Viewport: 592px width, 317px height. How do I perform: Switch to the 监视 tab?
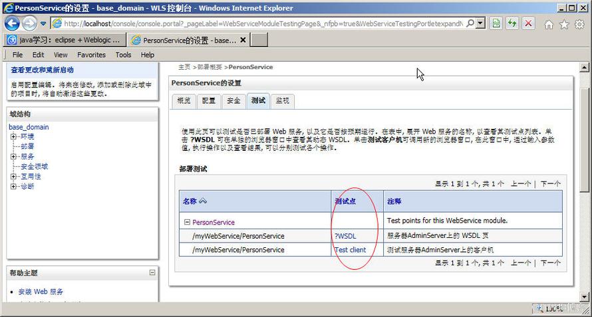pyautogui.click(x=283, y=101)
